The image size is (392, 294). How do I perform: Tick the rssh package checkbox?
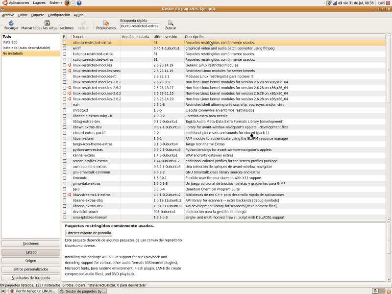(64, 104)
